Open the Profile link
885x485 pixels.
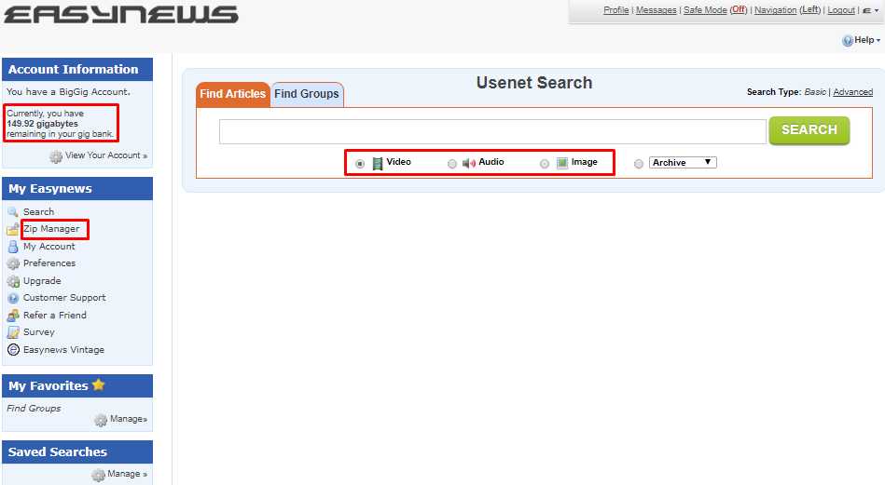click(x=615, y=10)
